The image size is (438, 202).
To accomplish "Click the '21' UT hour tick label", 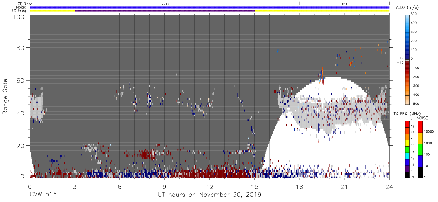I will coord(345,186).
